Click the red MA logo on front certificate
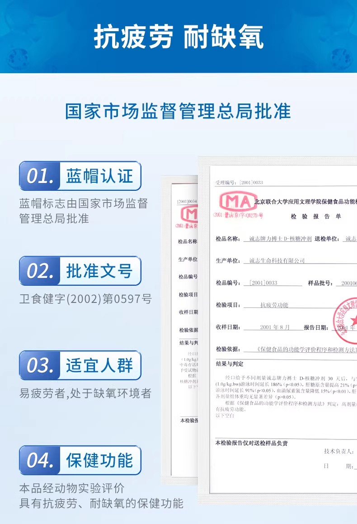 click(238, 201)
